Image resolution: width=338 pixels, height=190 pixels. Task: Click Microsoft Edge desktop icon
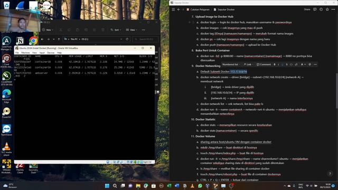click(x=6, y=96)
